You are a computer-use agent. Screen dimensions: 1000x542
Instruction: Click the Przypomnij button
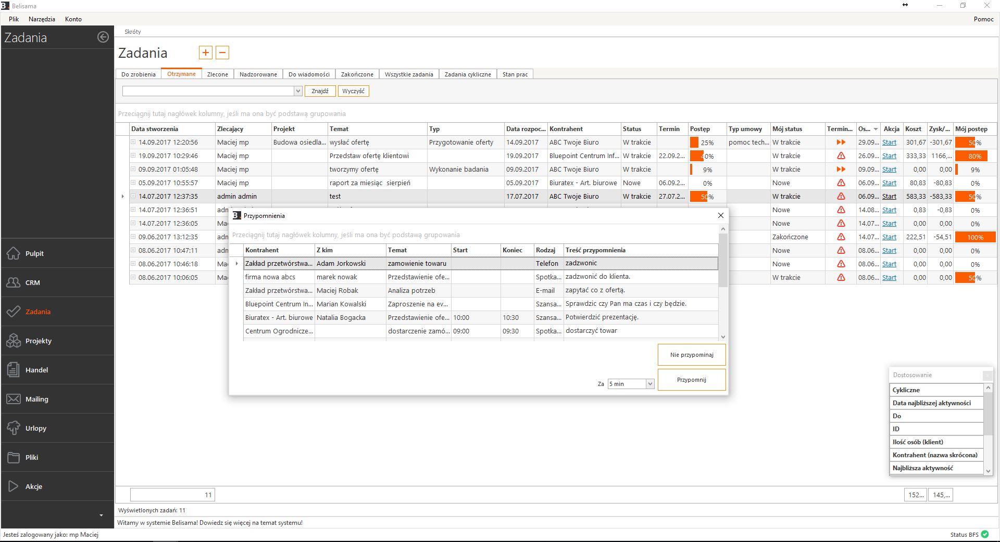(x=691, y=380)
